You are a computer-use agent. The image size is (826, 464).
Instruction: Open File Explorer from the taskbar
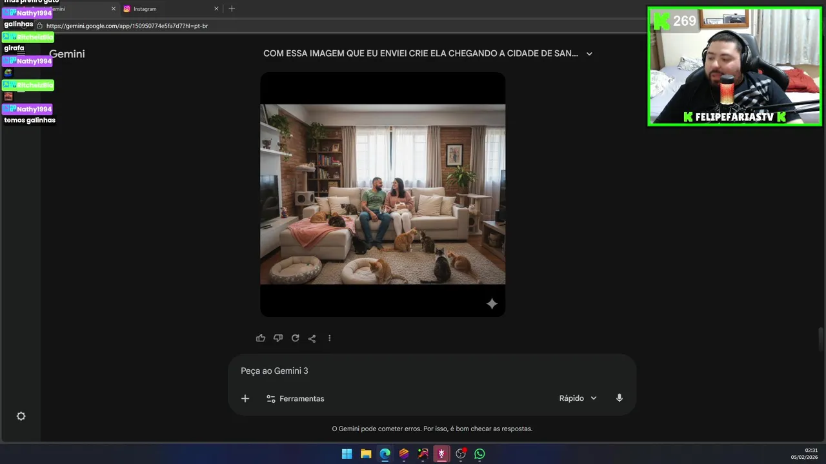coord(366,454)
